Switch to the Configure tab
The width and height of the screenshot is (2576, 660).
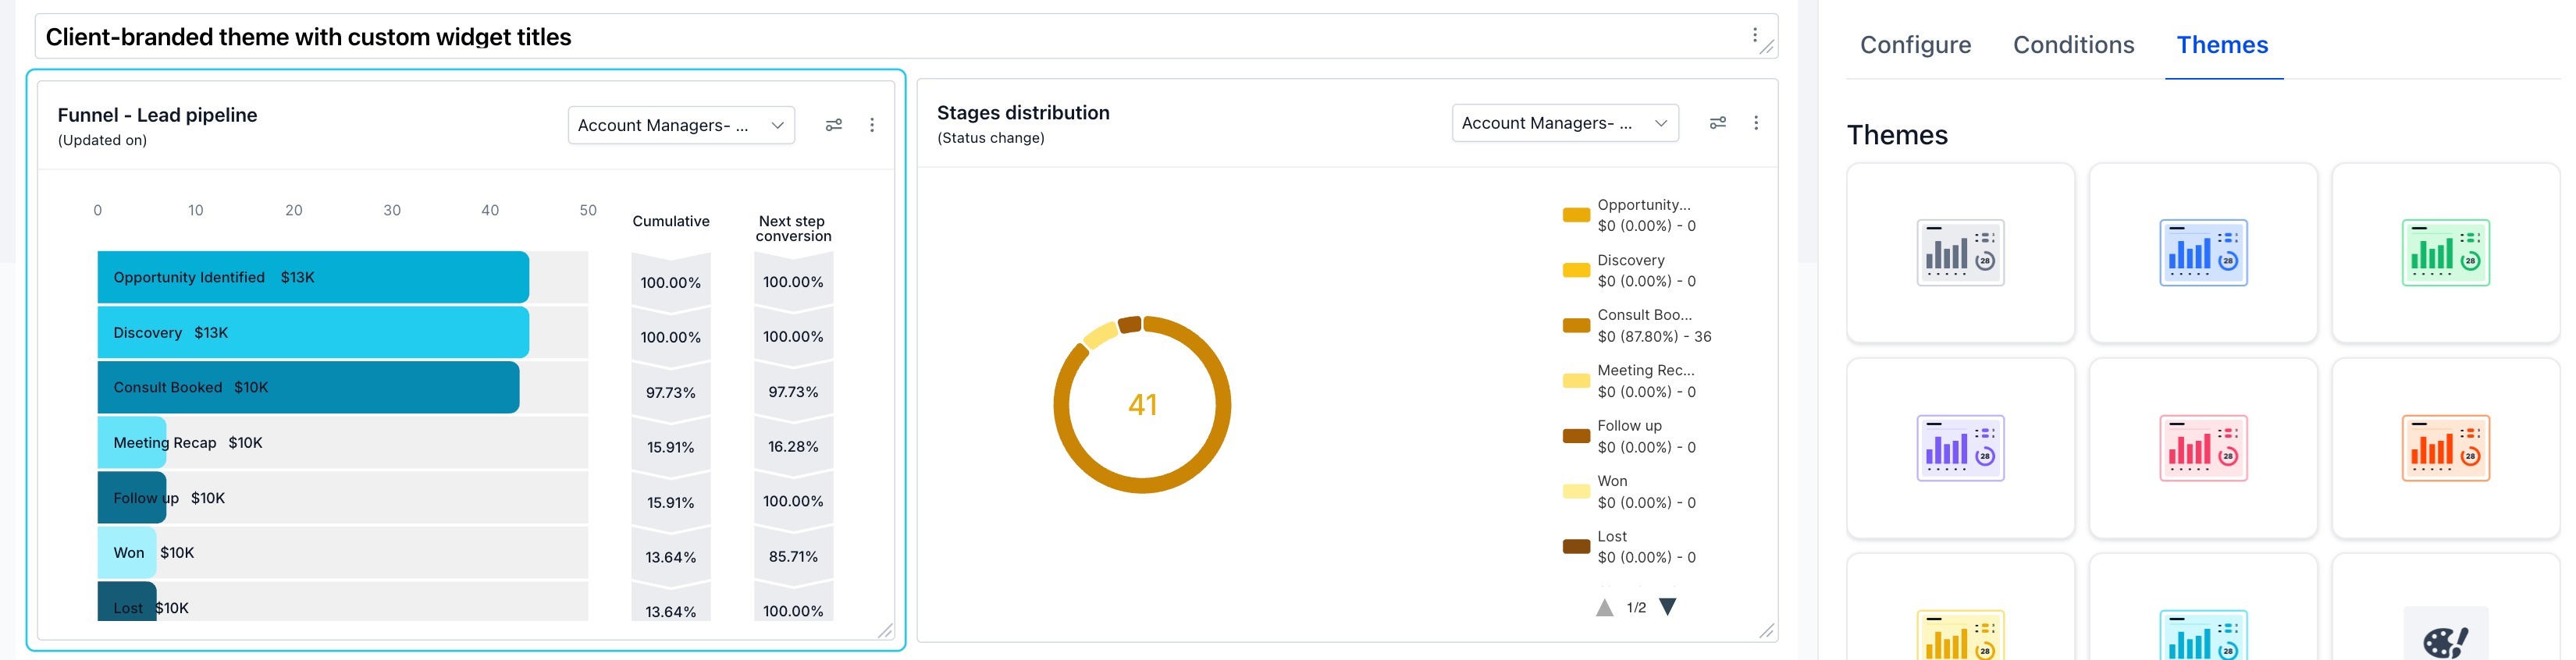tap(1915, 45)
